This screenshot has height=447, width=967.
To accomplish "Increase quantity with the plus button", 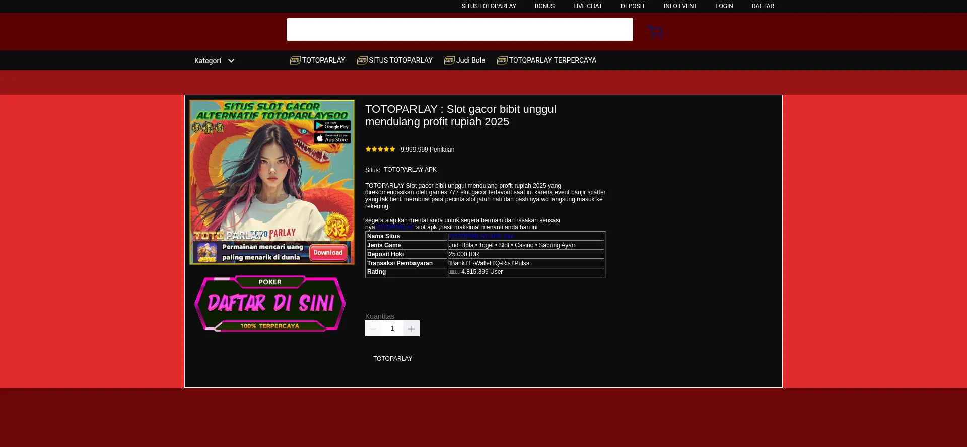I will point(411,328).
